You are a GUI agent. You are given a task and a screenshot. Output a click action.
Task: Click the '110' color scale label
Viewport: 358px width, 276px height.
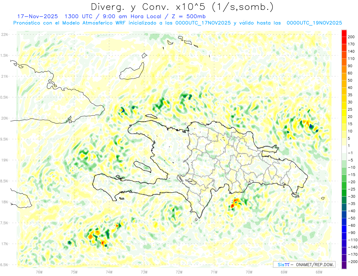pyautogui.click(x=351, y=59)
